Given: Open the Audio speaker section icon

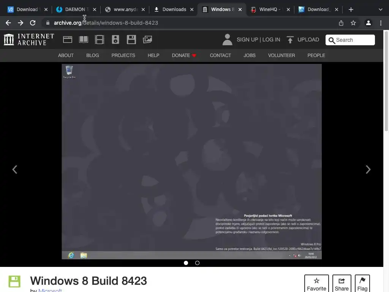Looking at the screenshot, I should [x=115, y=40].
